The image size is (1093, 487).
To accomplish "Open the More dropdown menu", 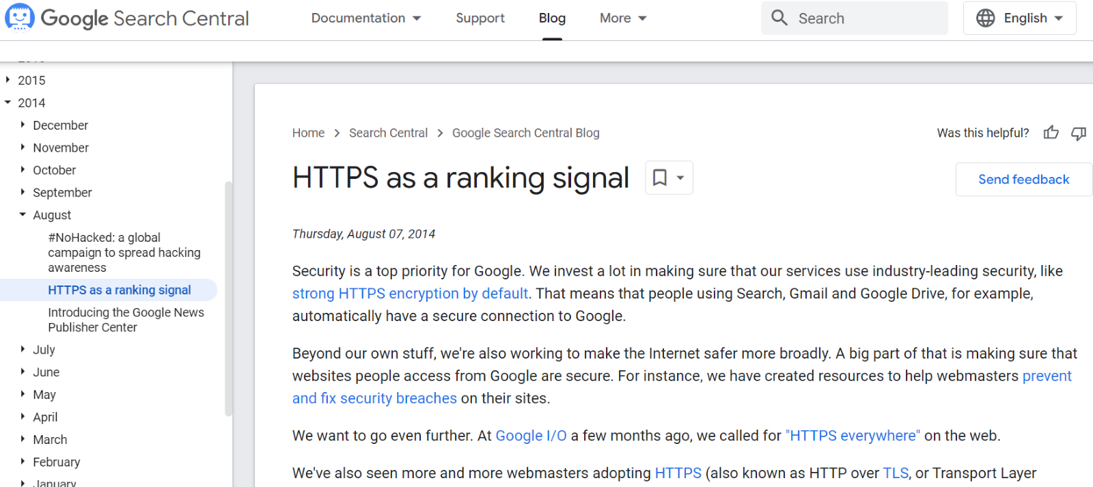I will (x=623, y=18).
